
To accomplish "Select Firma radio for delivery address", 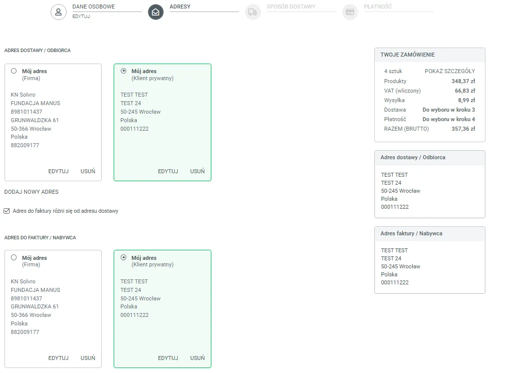I will pos(14,71).
